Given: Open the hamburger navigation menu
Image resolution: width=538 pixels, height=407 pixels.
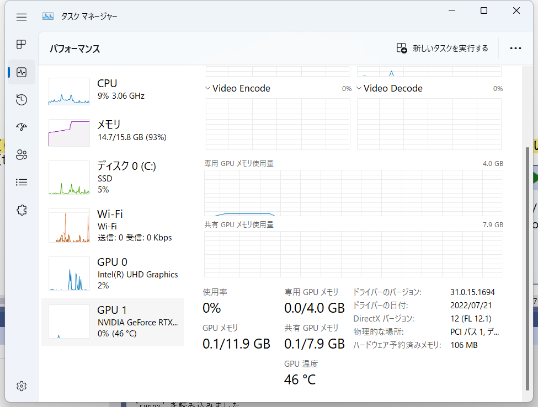Looking at the screenshot, I should 22,17.
